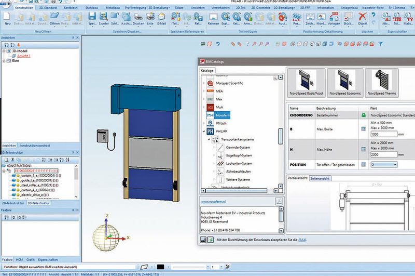The height and width of the screenshot is (276, 415).
Task: Click the search icon in the Kataloge tree
Action: coord(275,78)
